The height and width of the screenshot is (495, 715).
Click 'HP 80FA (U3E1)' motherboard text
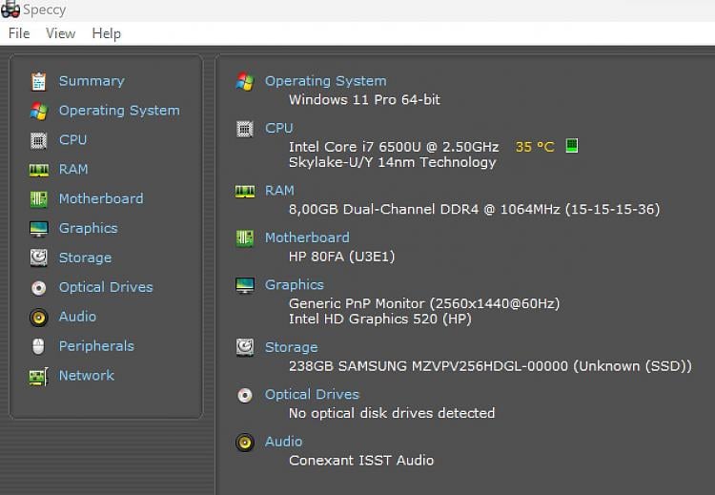click(x=342, y=257)
